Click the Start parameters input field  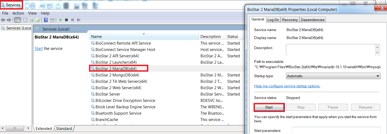click(x=336, y=130)
